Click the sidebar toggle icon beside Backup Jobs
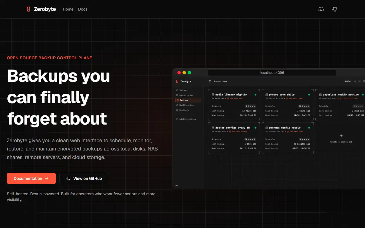365x228 pixels. (x=210, y=82)
